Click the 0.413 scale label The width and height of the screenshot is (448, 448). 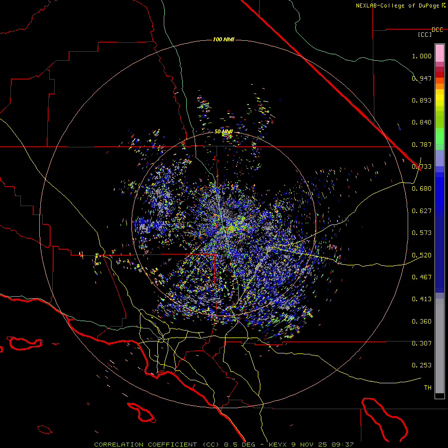coord(422,299)
